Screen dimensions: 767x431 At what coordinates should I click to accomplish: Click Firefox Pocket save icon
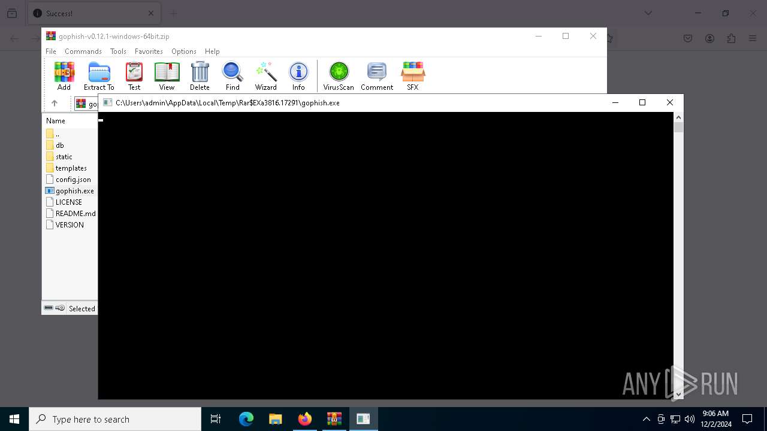pos(688,38)
